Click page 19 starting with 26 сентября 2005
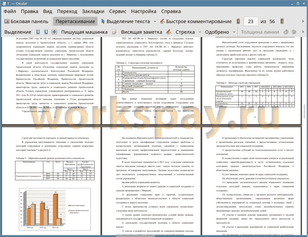 click(51, 80)
